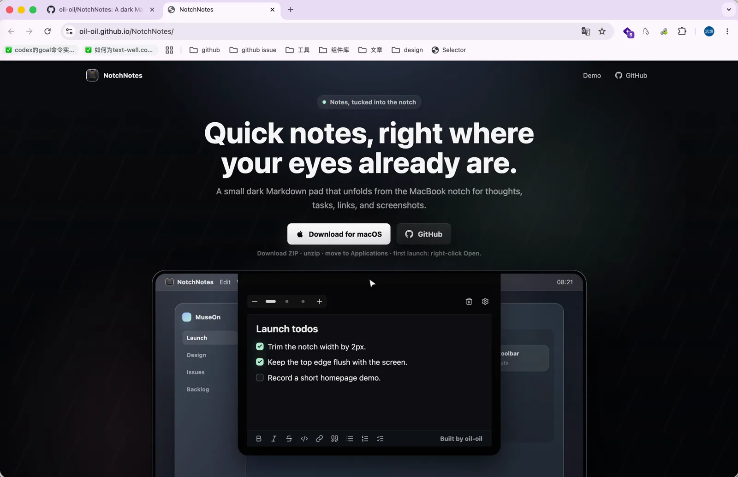This screenshot has width=738, height=477.
Task: Open the Selector bookmark
Action: click(449, 50)
